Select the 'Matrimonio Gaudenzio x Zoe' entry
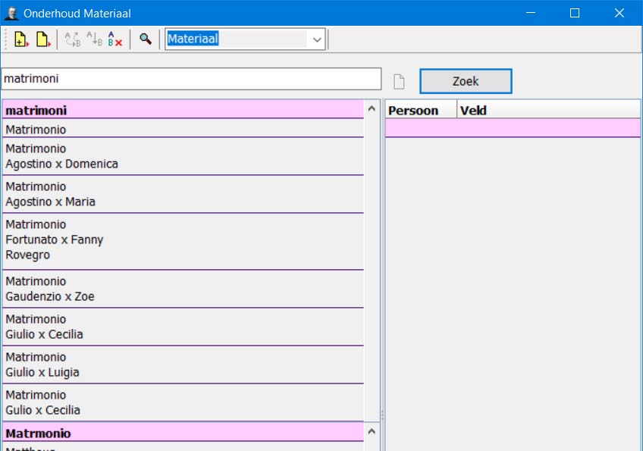Viewport: 643px width, 451px height. 182,289
